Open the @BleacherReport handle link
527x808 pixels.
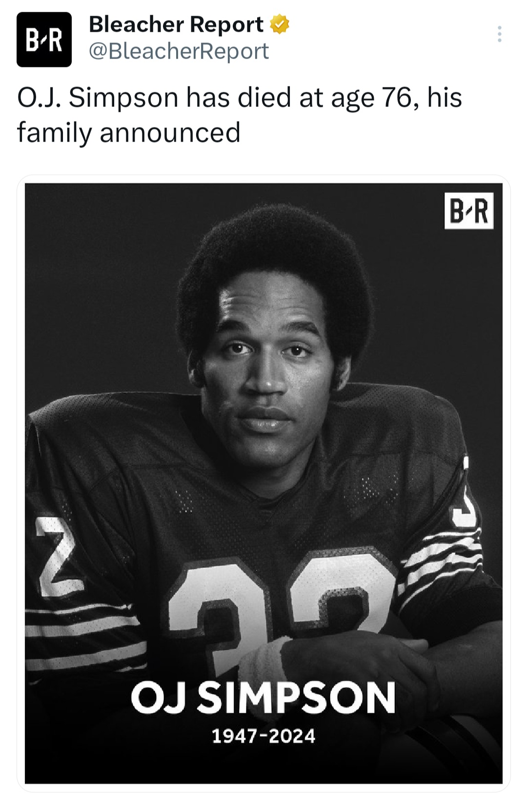click(x=179, y=51)
